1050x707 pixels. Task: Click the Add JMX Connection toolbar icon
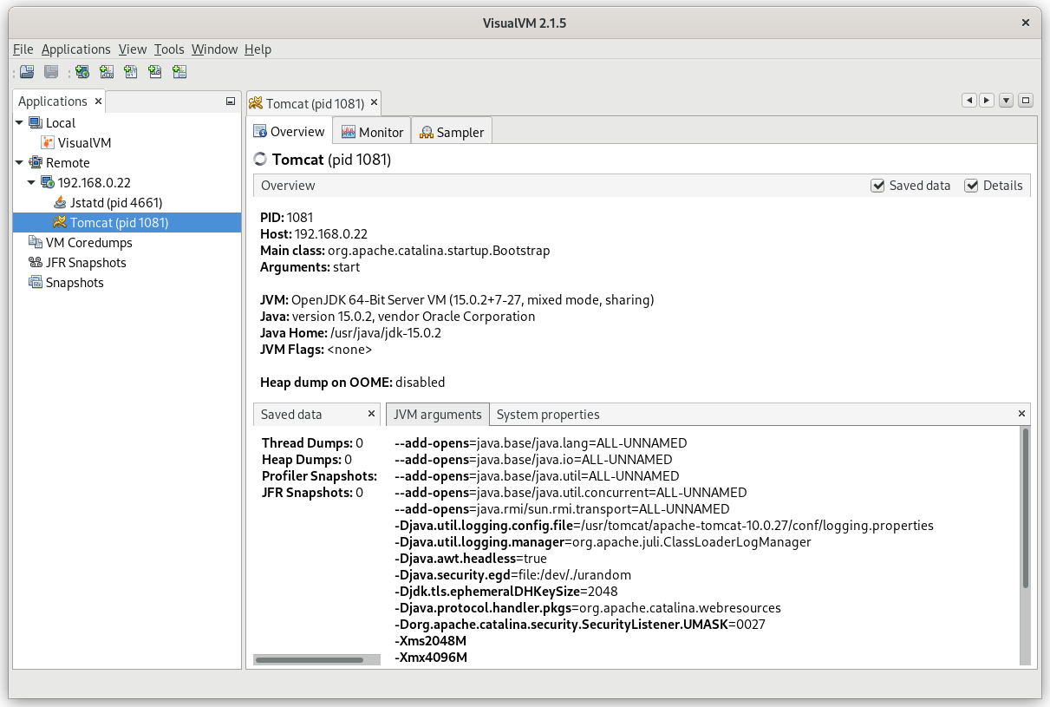click(106, 72)
